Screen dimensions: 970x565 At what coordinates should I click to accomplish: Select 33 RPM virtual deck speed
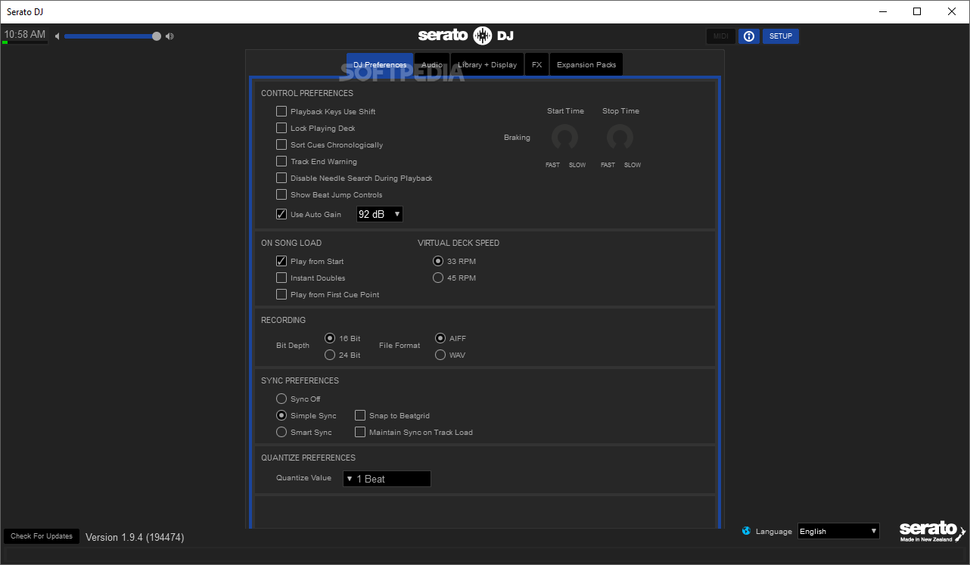(438, 261)
